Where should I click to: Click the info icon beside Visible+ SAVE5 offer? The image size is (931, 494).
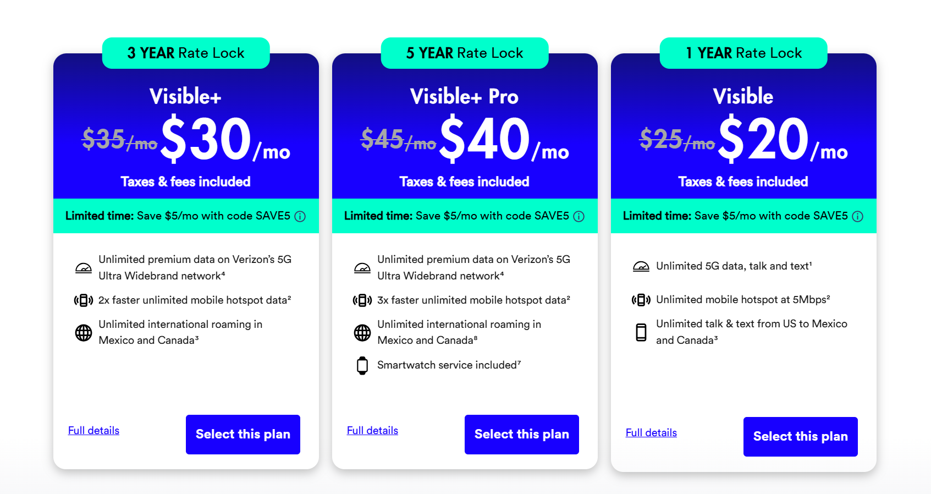[300, 216]
